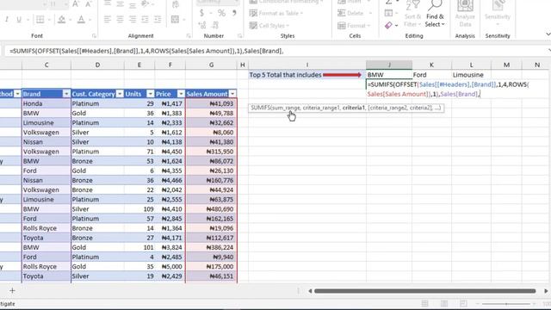Increase indent in Alignment group
Image resolution: width=551 pixels, height=310 pixels.
(158, 19)
